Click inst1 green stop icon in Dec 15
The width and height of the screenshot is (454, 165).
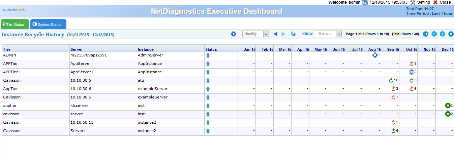[x=448, y=114]
